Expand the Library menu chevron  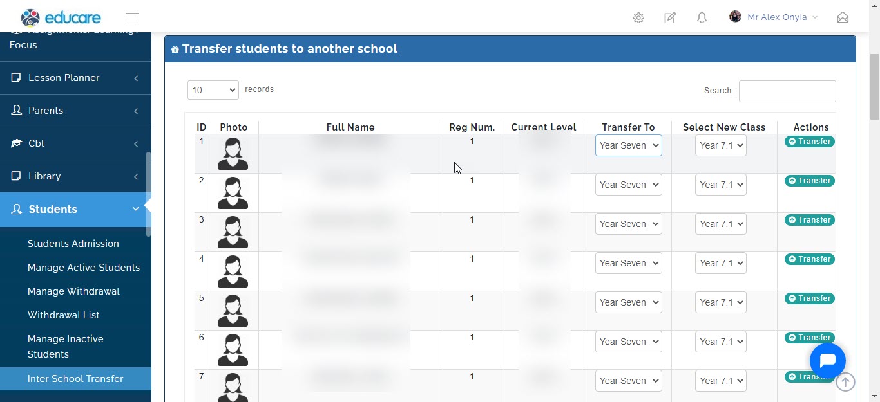click(136, 177)
